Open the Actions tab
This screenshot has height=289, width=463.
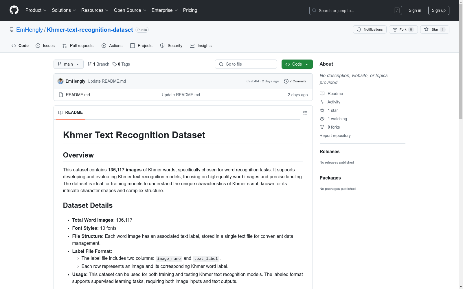tap(112, 46)
